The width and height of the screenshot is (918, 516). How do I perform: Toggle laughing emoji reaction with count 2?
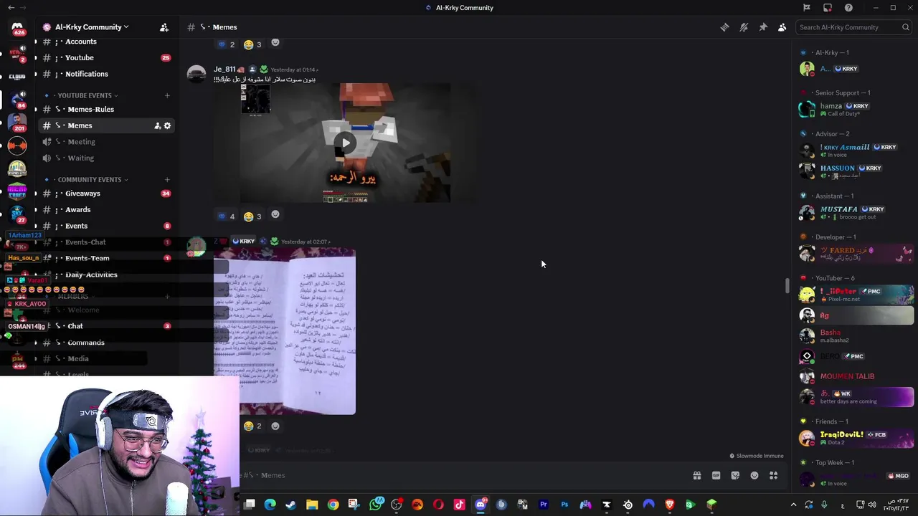point(252,426)
